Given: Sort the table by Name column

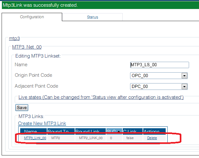Looking at the screenshot, I should click(31, 131).
